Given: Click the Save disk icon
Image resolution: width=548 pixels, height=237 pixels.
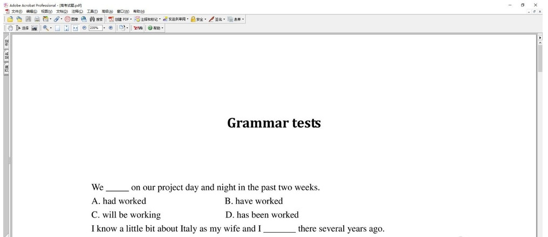Looking at the screenshot, I should 28,19.
